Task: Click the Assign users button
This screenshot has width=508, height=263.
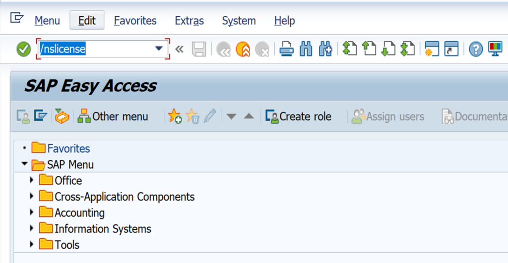Action: click(x=388, y=116)
